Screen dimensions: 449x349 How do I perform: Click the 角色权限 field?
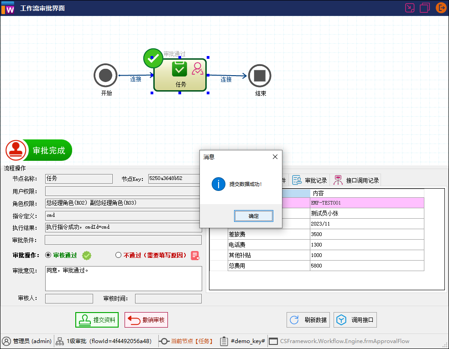(x=122, y=204)
